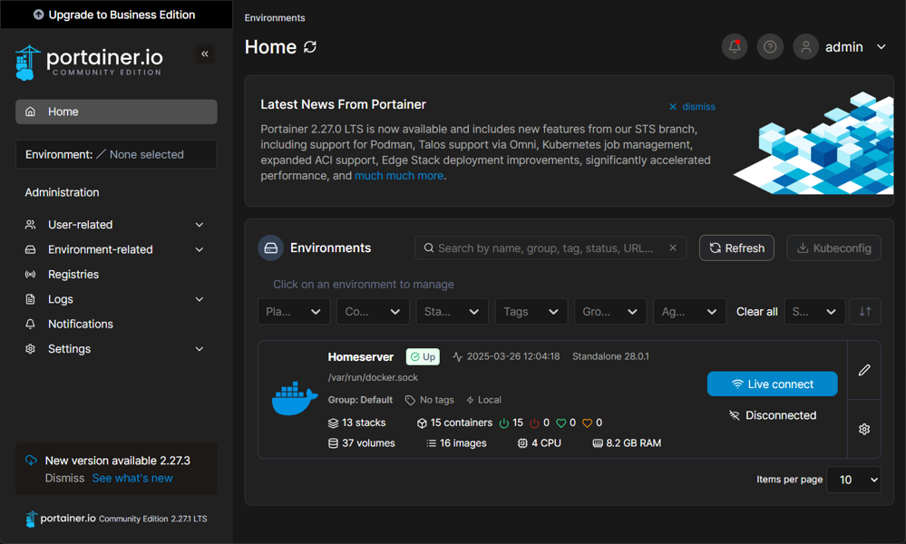The width and height of the screenshot is (906, 544).
Task: Go to Home in the sidebar
Action: tap(116, 112)
